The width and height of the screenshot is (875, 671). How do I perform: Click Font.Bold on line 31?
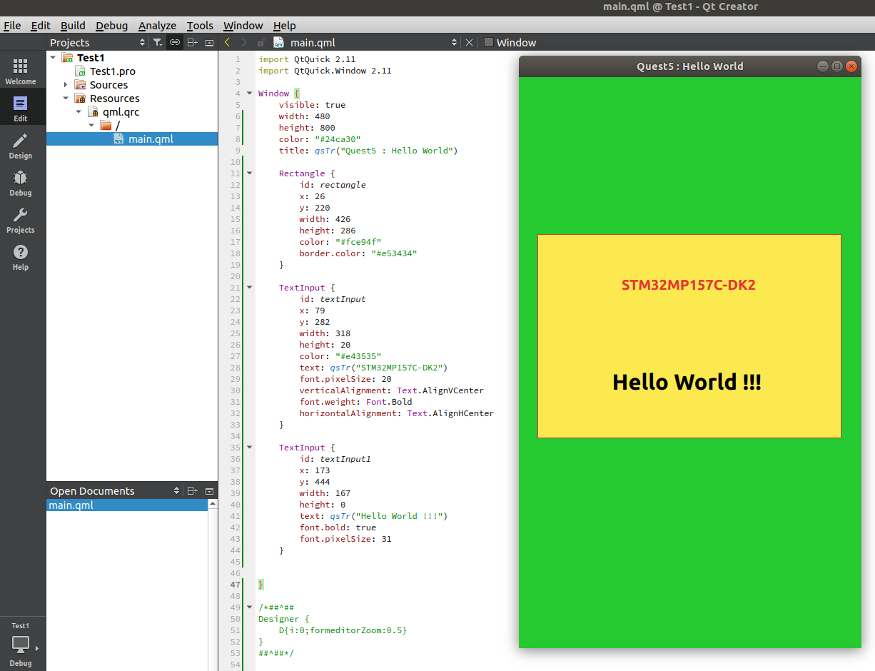click(389, 402)
